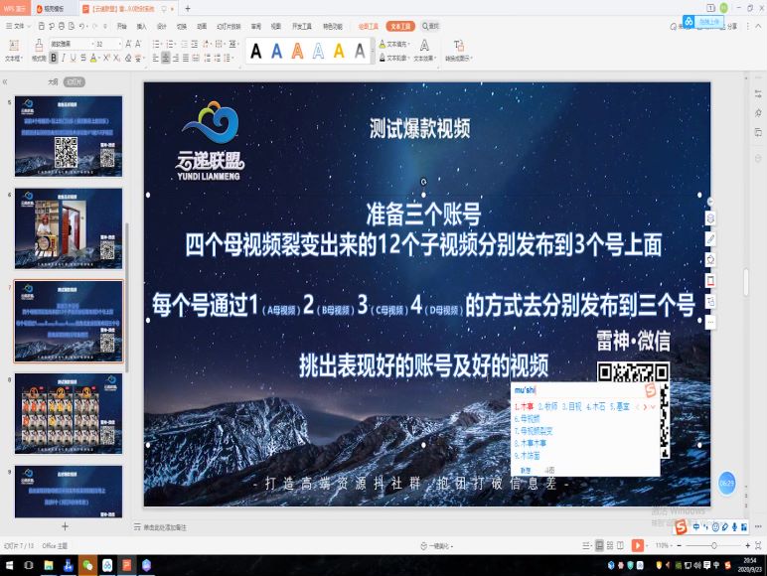The height and width of the screenshot is (576, 767).
Task: Choose the black WordArt A style
Action: 255,51
